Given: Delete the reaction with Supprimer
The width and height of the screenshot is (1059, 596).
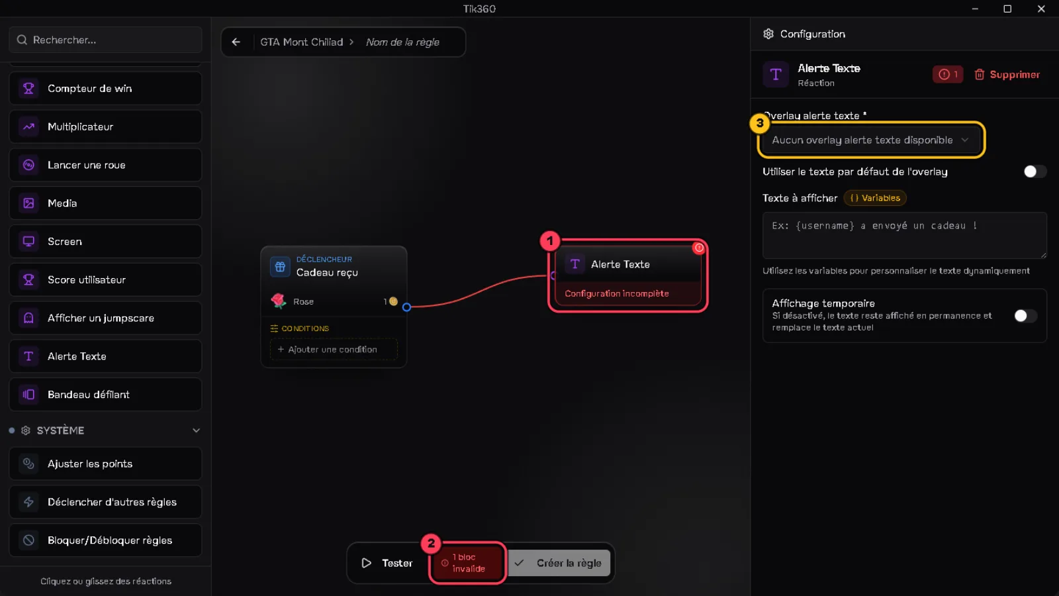Looking at the screenshot, I should [x=1007, y=75].
